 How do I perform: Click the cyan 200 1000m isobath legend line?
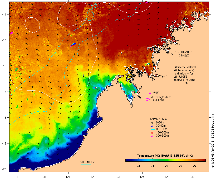coord(85,165)
